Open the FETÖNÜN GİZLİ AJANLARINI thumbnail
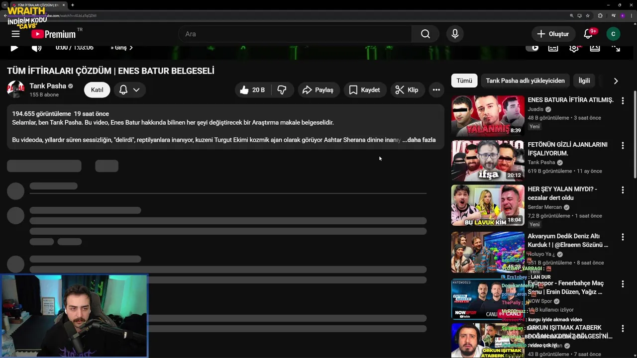Image resolution: width=637 pixels, height=358 pixels. tap(488, 161)
